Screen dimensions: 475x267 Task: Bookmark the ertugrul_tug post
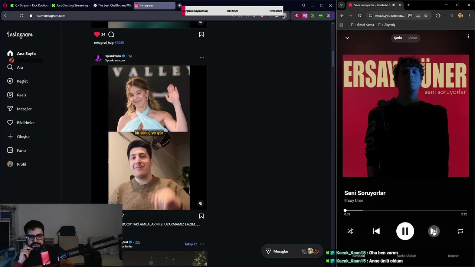[x=201, y=34]
